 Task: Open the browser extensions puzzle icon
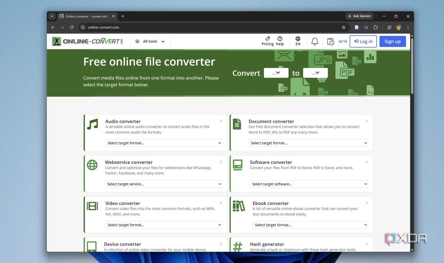coord(376,27)
